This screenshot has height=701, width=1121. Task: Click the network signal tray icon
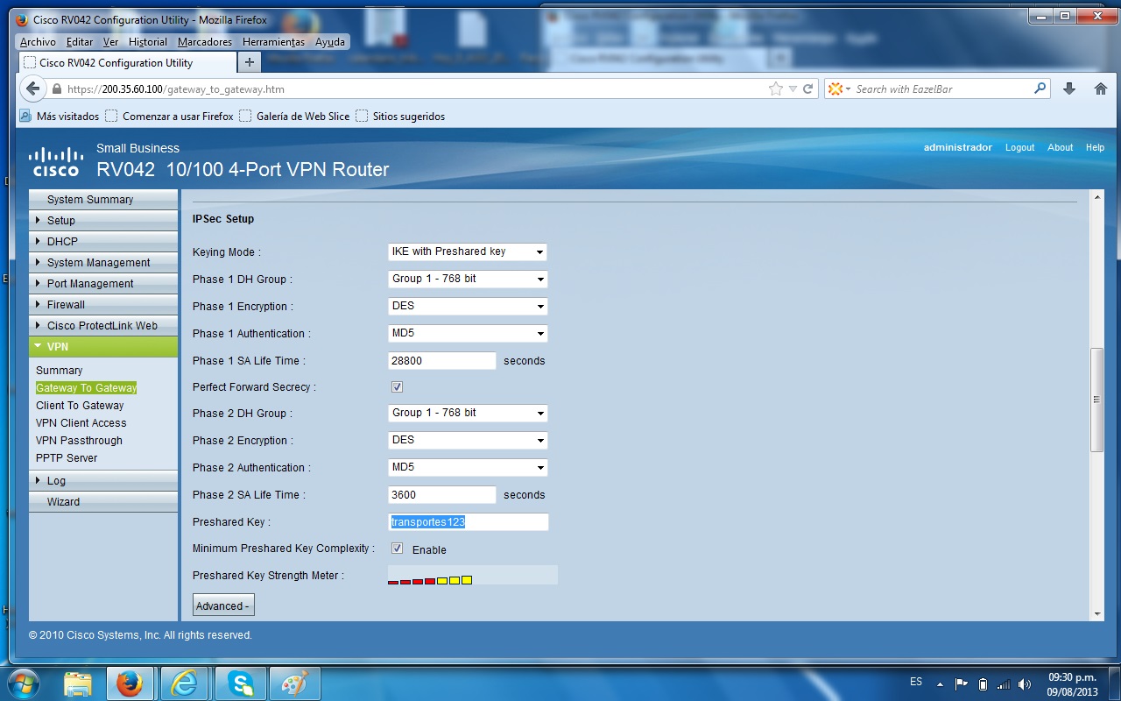[x=1004, y=684]
